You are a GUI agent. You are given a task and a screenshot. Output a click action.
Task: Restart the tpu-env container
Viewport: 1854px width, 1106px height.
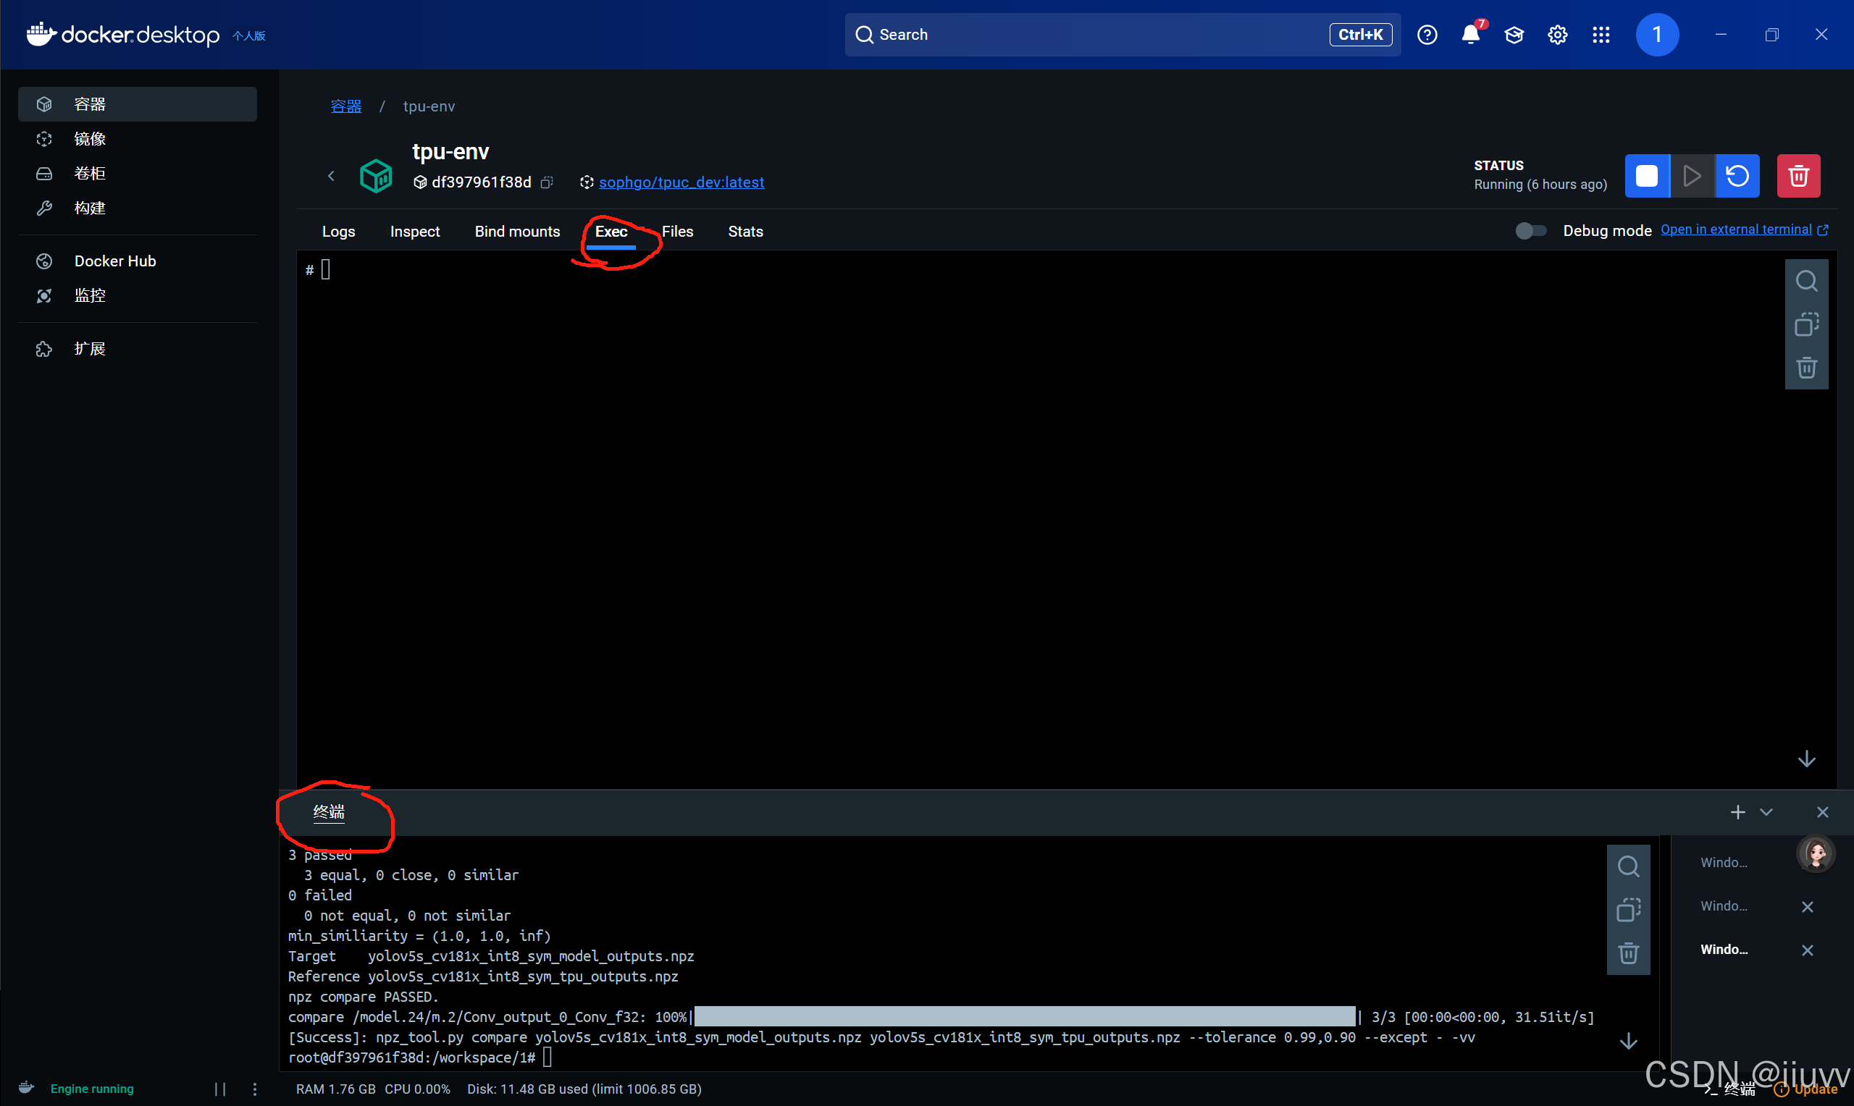click(1737, 176)
